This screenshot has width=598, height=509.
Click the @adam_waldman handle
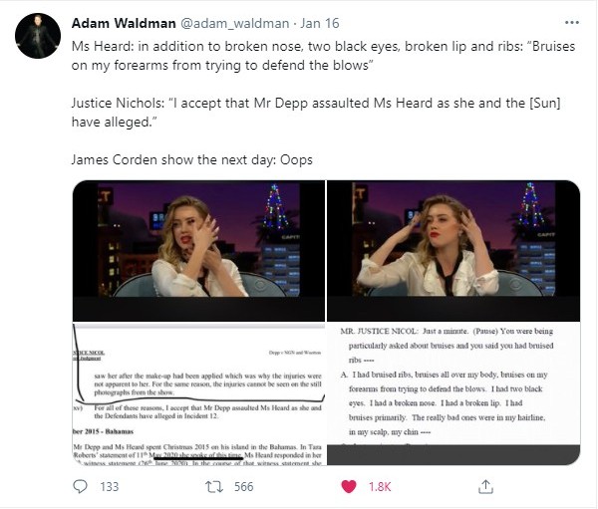click(x=234, y=23)
